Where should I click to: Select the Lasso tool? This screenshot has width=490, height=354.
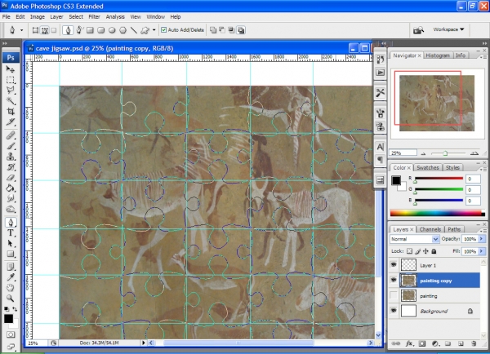click(x=11, y=91)
